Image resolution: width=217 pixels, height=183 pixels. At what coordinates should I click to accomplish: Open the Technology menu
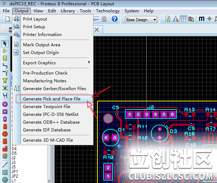(108, 11)
